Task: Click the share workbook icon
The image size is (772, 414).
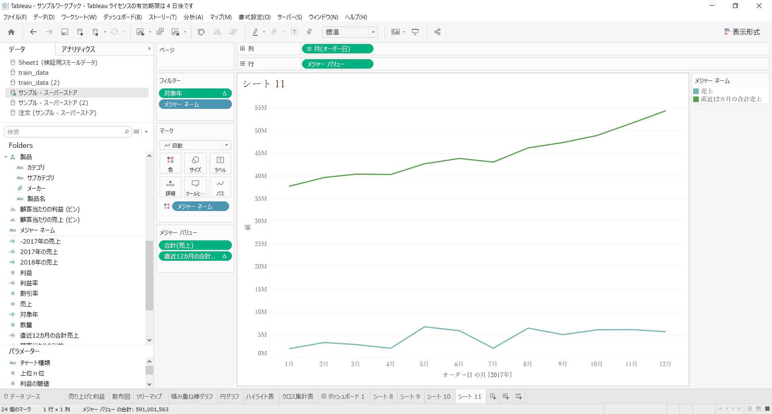Action: [x=437, y=32]
